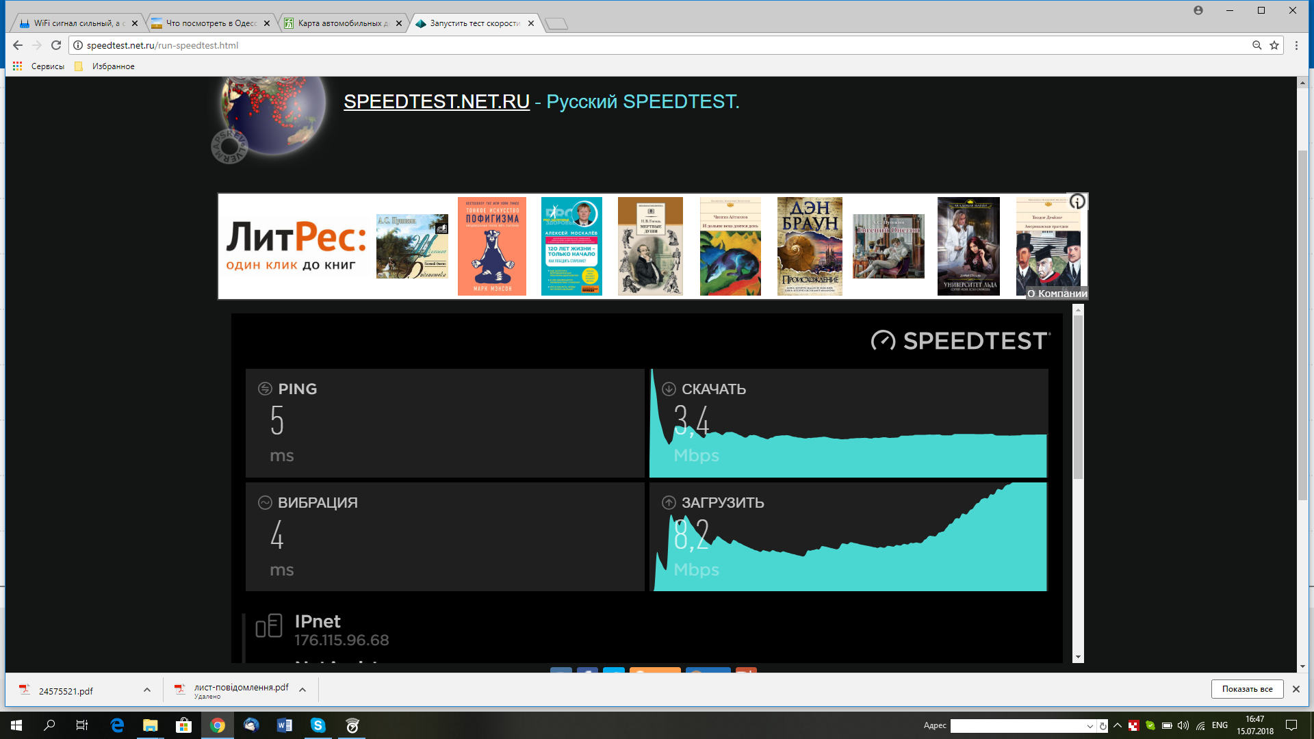Screen dimensions: 1314x739
Task: Open the WiFi network tray icon
Action: (1200, 725)
